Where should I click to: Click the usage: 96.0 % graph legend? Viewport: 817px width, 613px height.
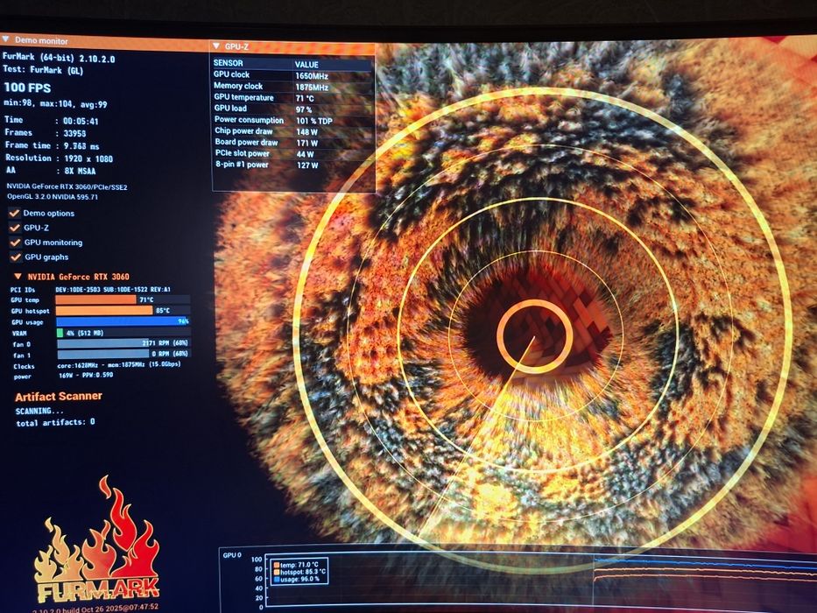click(x=297, y=579)
